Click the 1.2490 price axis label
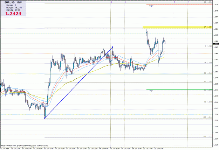The image size is (219, 150). coord(216,17)
